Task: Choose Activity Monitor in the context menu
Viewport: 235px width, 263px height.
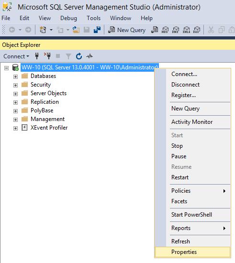Action: [192, 122]
